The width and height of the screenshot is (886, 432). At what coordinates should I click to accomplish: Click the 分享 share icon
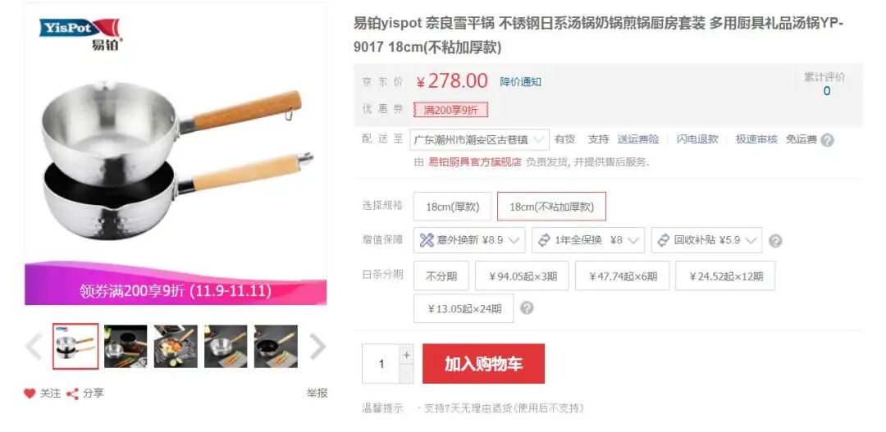tap(72, 393)
